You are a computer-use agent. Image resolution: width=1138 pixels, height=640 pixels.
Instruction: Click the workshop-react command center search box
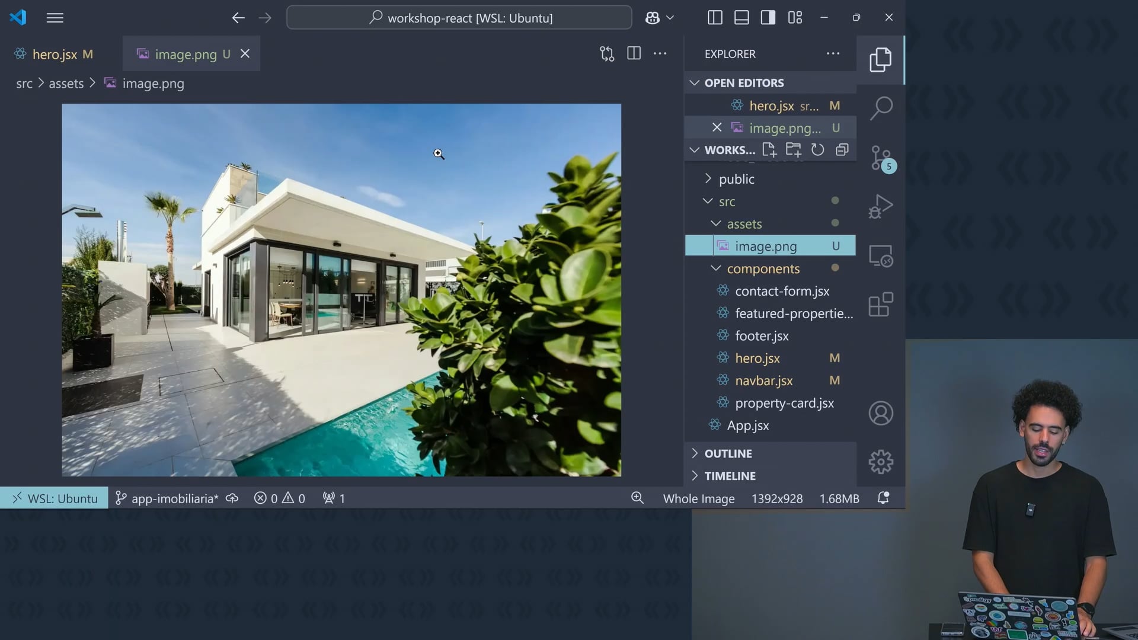[x=459, y=18]
